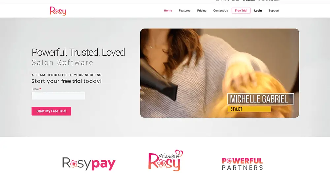Select the Home nav item
Screen dimensions: 330x173
tap(168, 11)
